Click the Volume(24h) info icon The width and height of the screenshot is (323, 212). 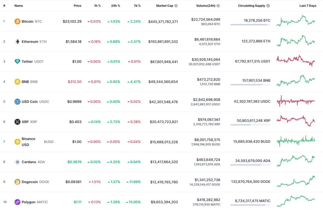[218, 6]
